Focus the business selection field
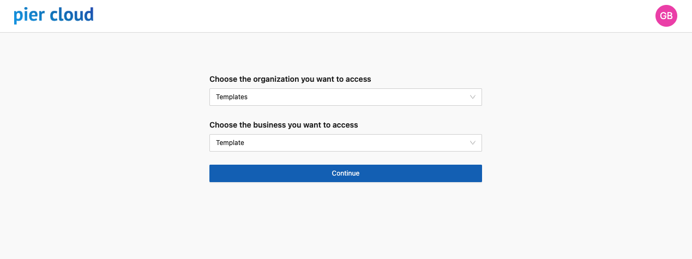The width and height of the screenshot is (692, 259). point(345,143)
